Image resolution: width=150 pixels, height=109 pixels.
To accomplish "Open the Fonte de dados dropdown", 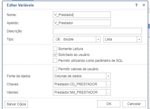I will coord(82,76).
